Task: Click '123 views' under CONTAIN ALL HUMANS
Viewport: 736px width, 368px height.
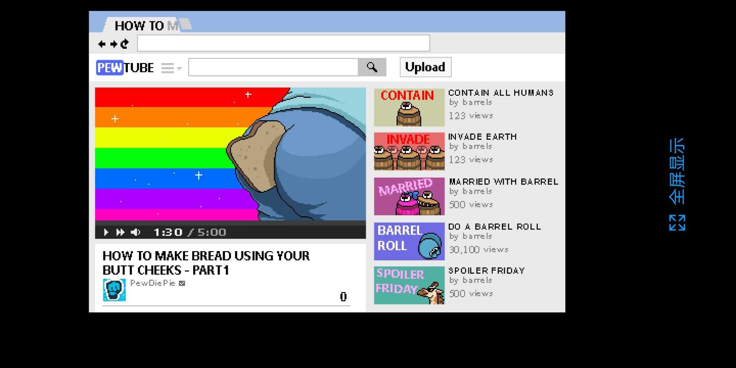Action: coord(471,115)
